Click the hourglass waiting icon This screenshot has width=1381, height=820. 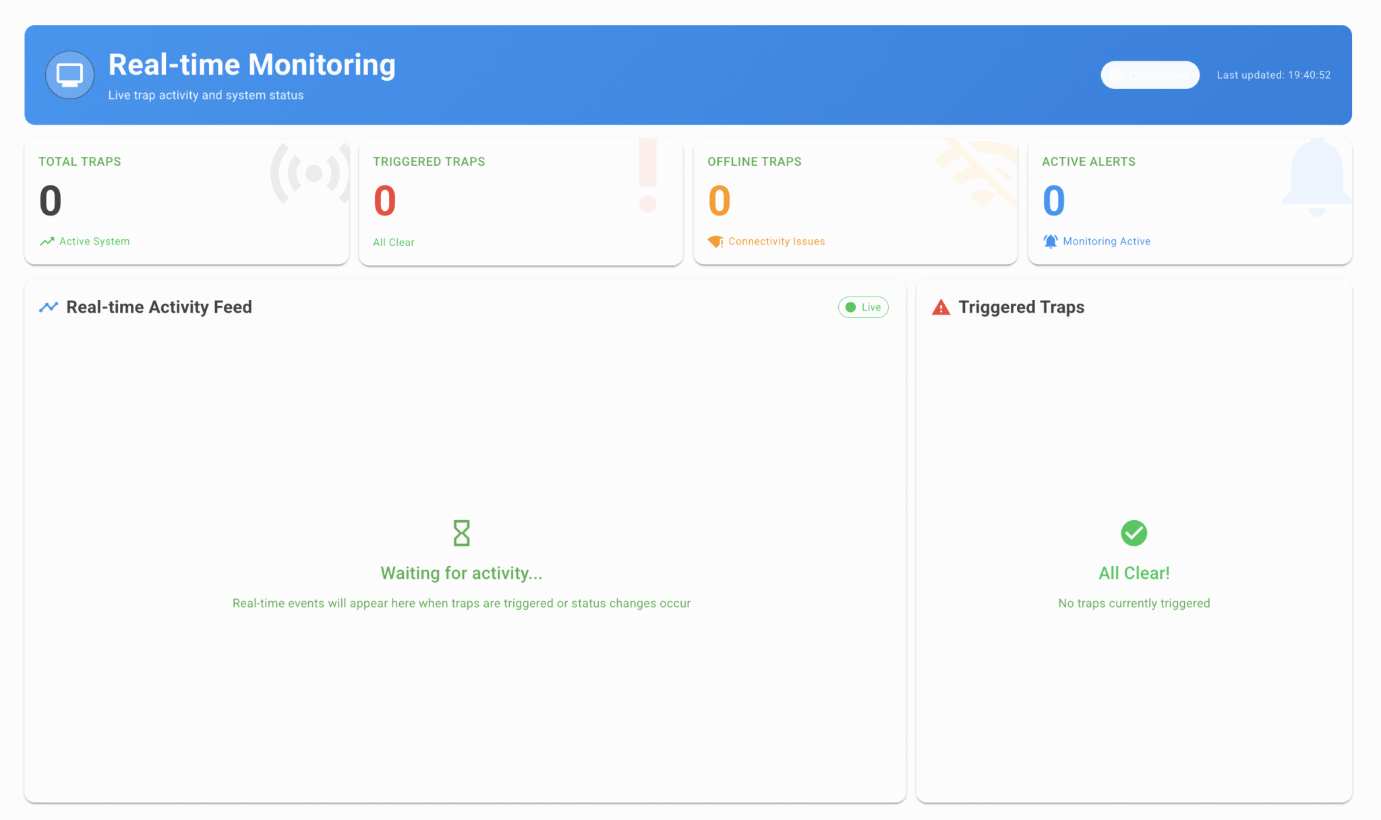pos(461,533)
